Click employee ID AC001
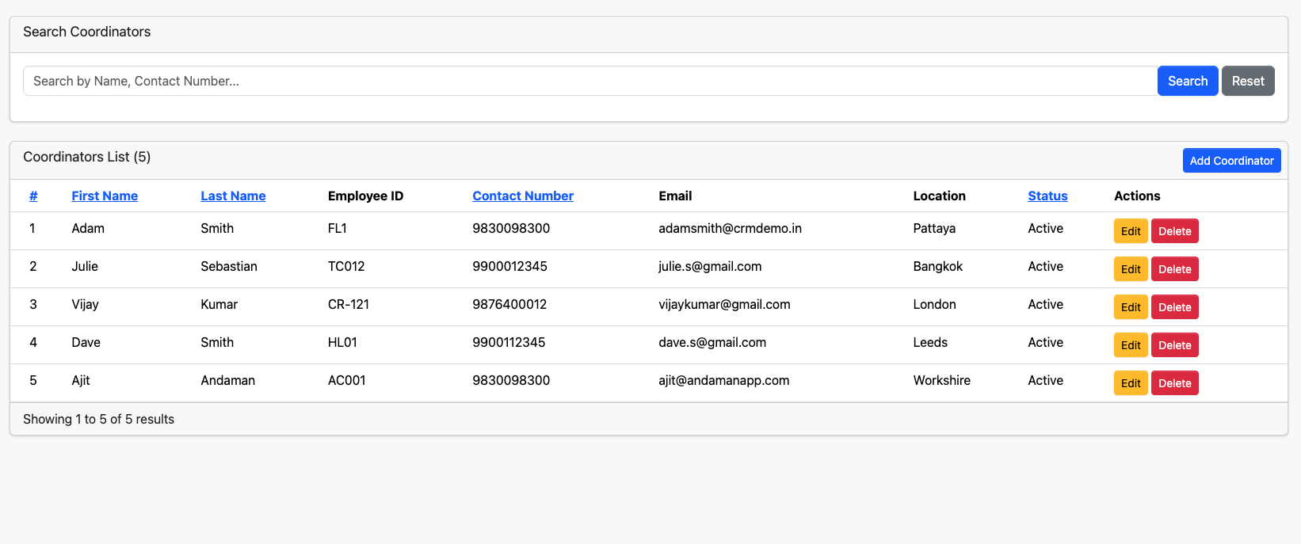This screenshot has height=544, width=1301. [347, 380]
